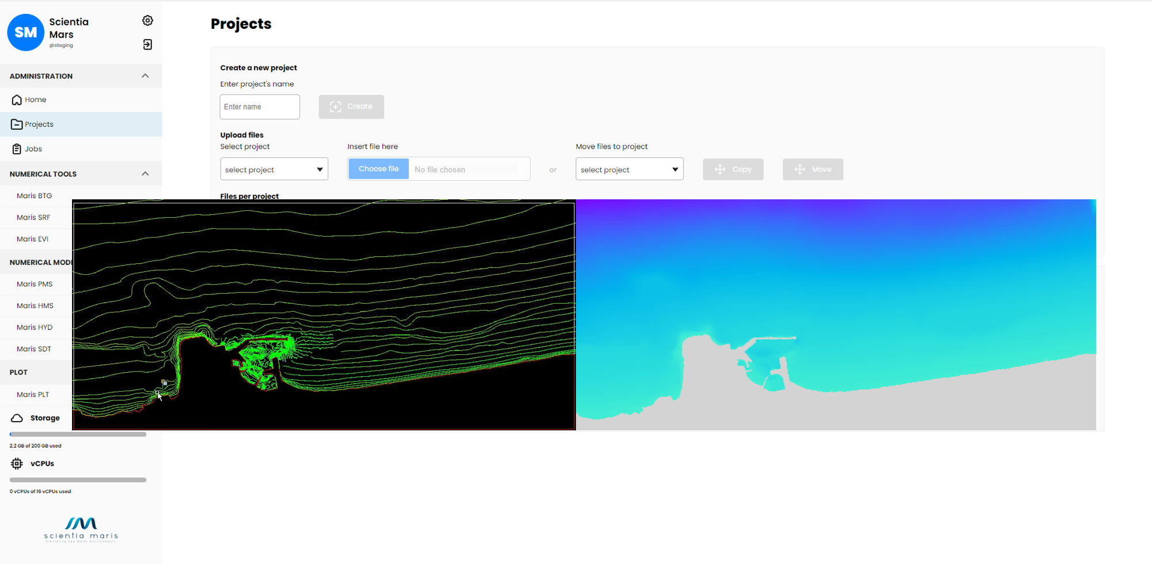1152x564 pixels.
Task: Open the vCPUs usage section
Action: (x=42, y=463)
